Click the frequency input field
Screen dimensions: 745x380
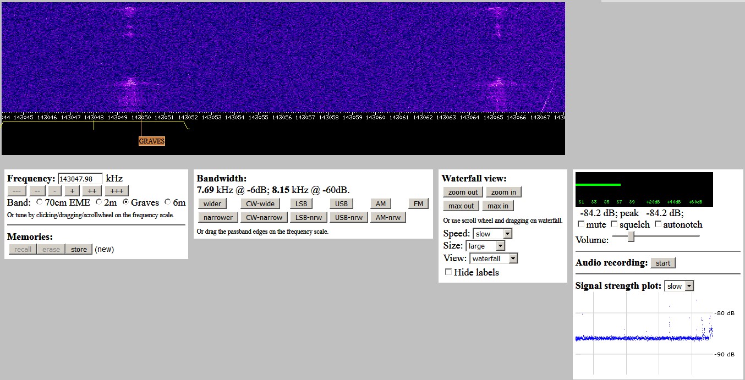pyautogui.click(x=80, y=179)
